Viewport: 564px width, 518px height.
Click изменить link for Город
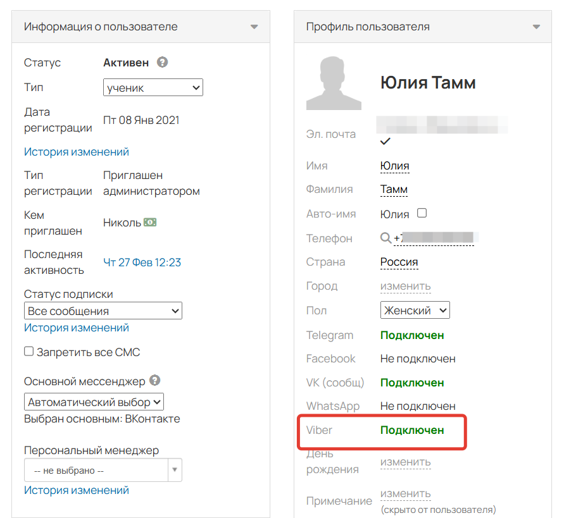point(405,286)
